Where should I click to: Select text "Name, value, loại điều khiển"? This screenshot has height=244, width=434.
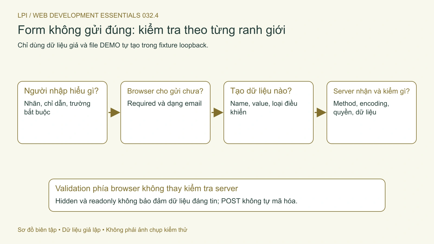click(x=264, y=108)
